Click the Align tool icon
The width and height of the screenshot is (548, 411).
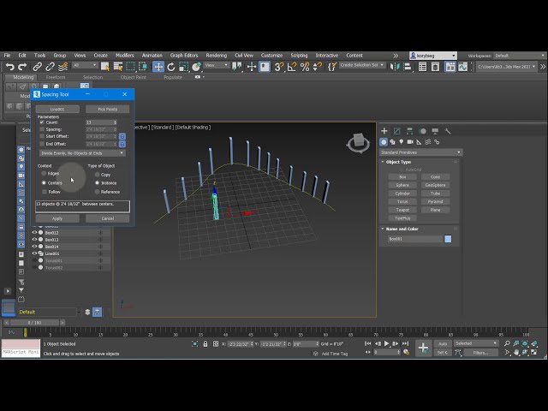click(408, 67)
